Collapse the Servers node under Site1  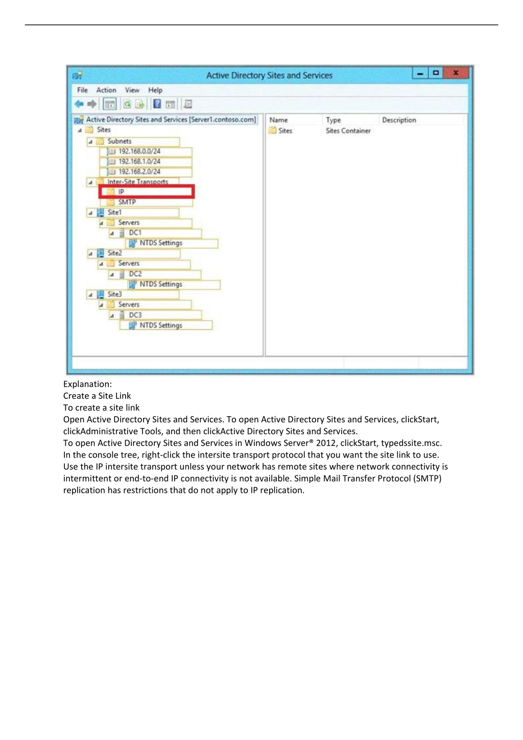click(x=101, y=223)
